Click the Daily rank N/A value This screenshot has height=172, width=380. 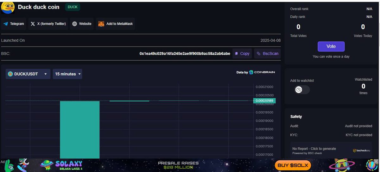pos(369,17)
